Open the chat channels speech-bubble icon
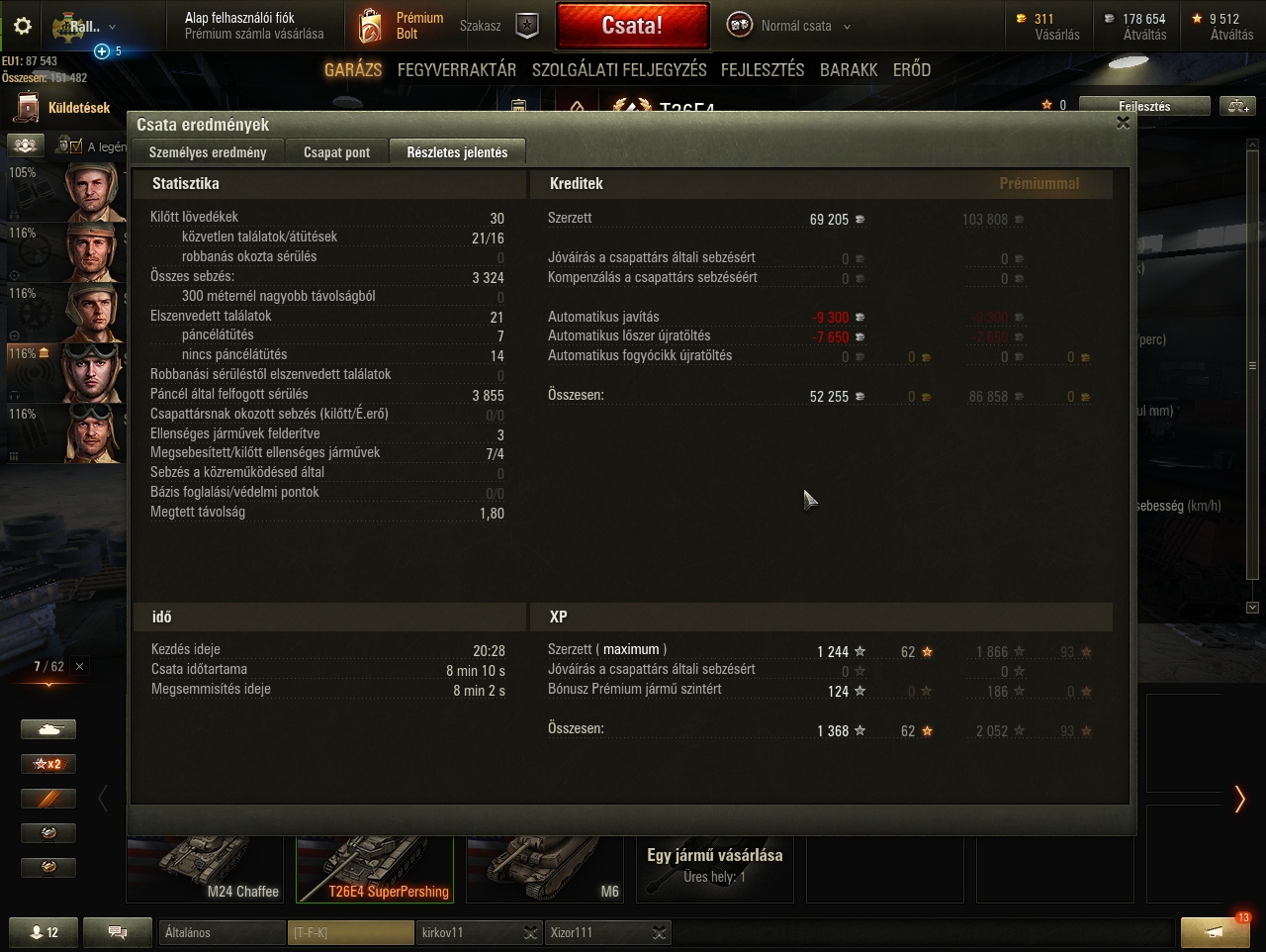The image size is (1266, 952). click(x=117, y=932)
